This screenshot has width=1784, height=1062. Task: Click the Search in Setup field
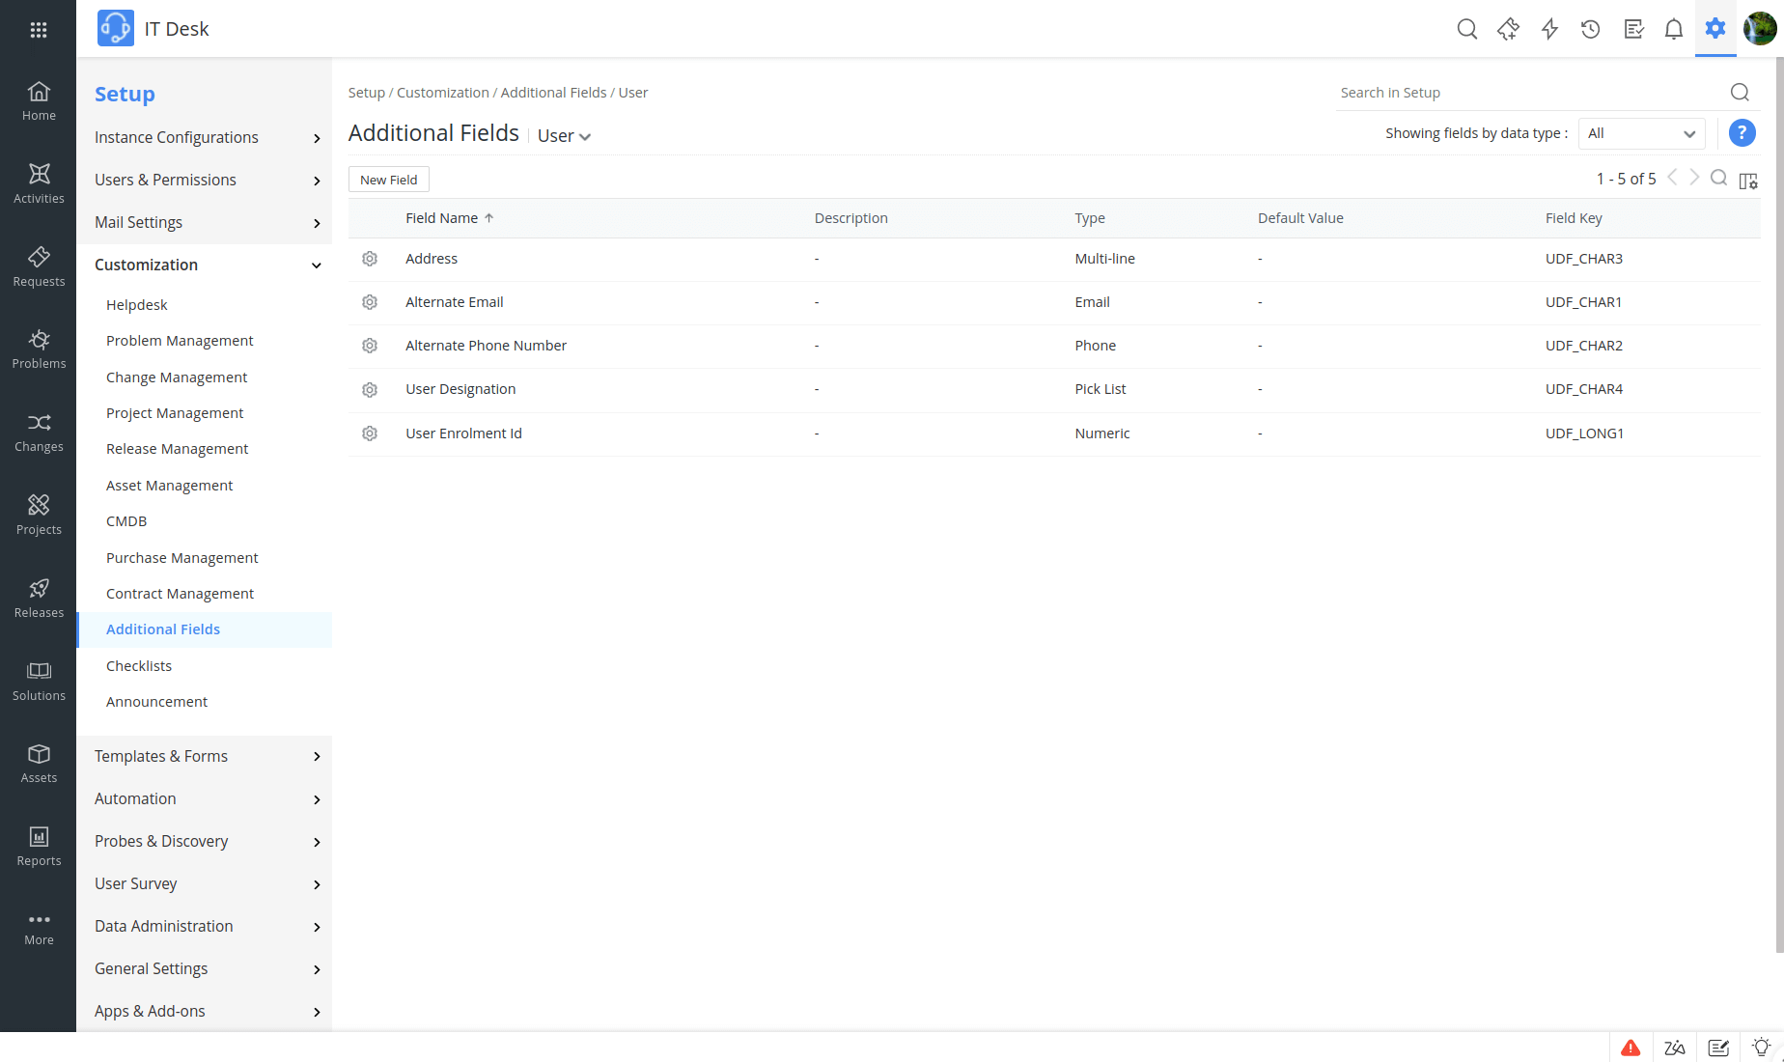[1533, 93]
